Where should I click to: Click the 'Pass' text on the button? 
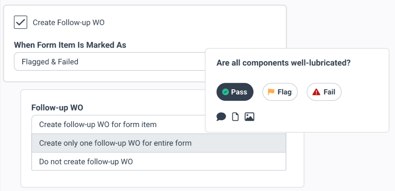click(x=239, y=92)
